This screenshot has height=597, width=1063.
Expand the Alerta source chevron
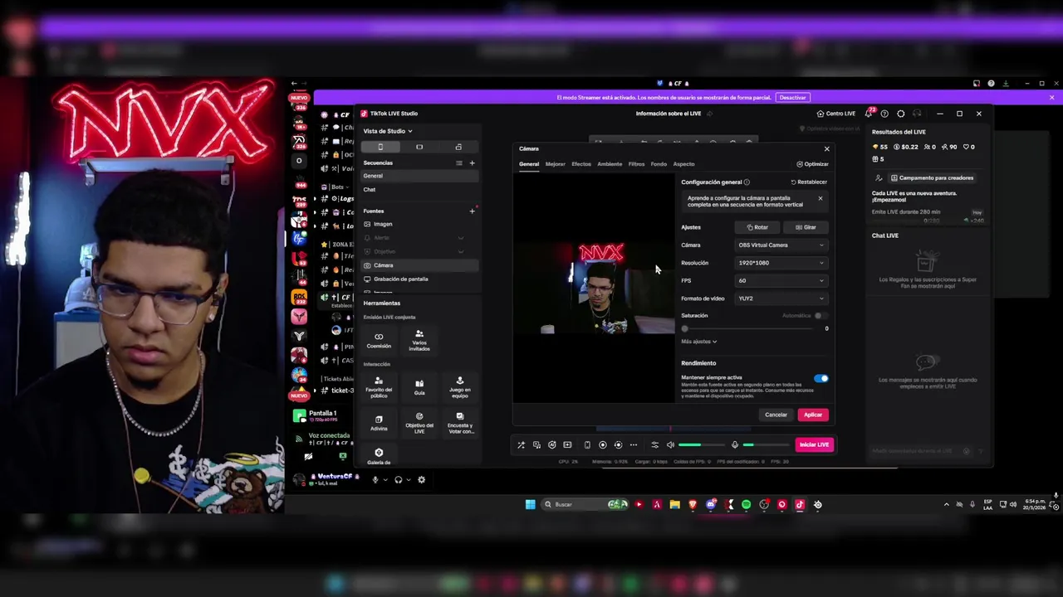[x=461, y=238]
